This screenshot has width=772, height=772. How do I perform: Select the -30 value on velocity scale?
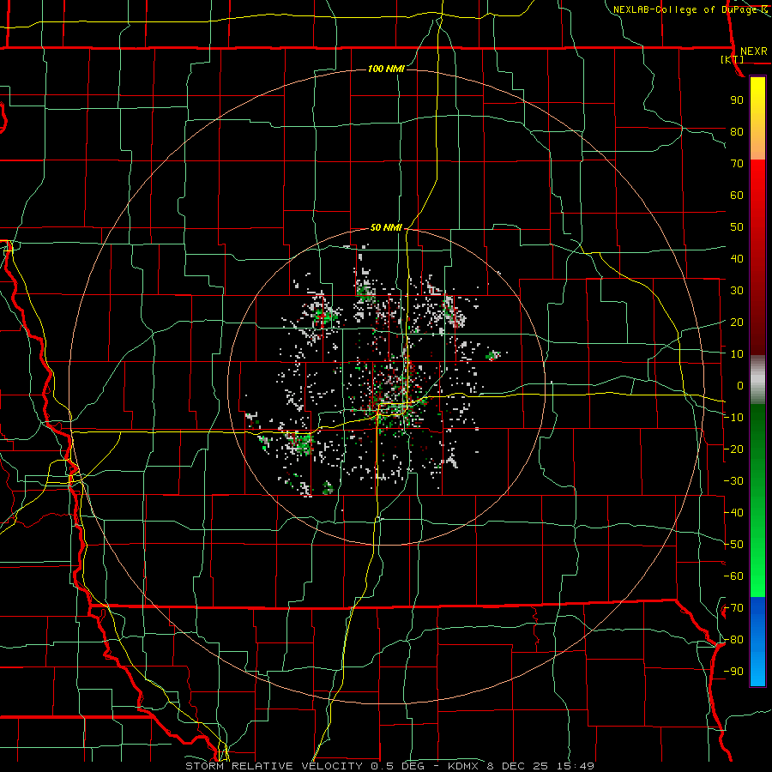[x=733, y=481]
